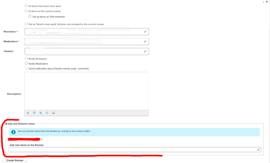The image size is (270, 163).
Task: Check 'All items in the current review'
Action: [26, 11]
